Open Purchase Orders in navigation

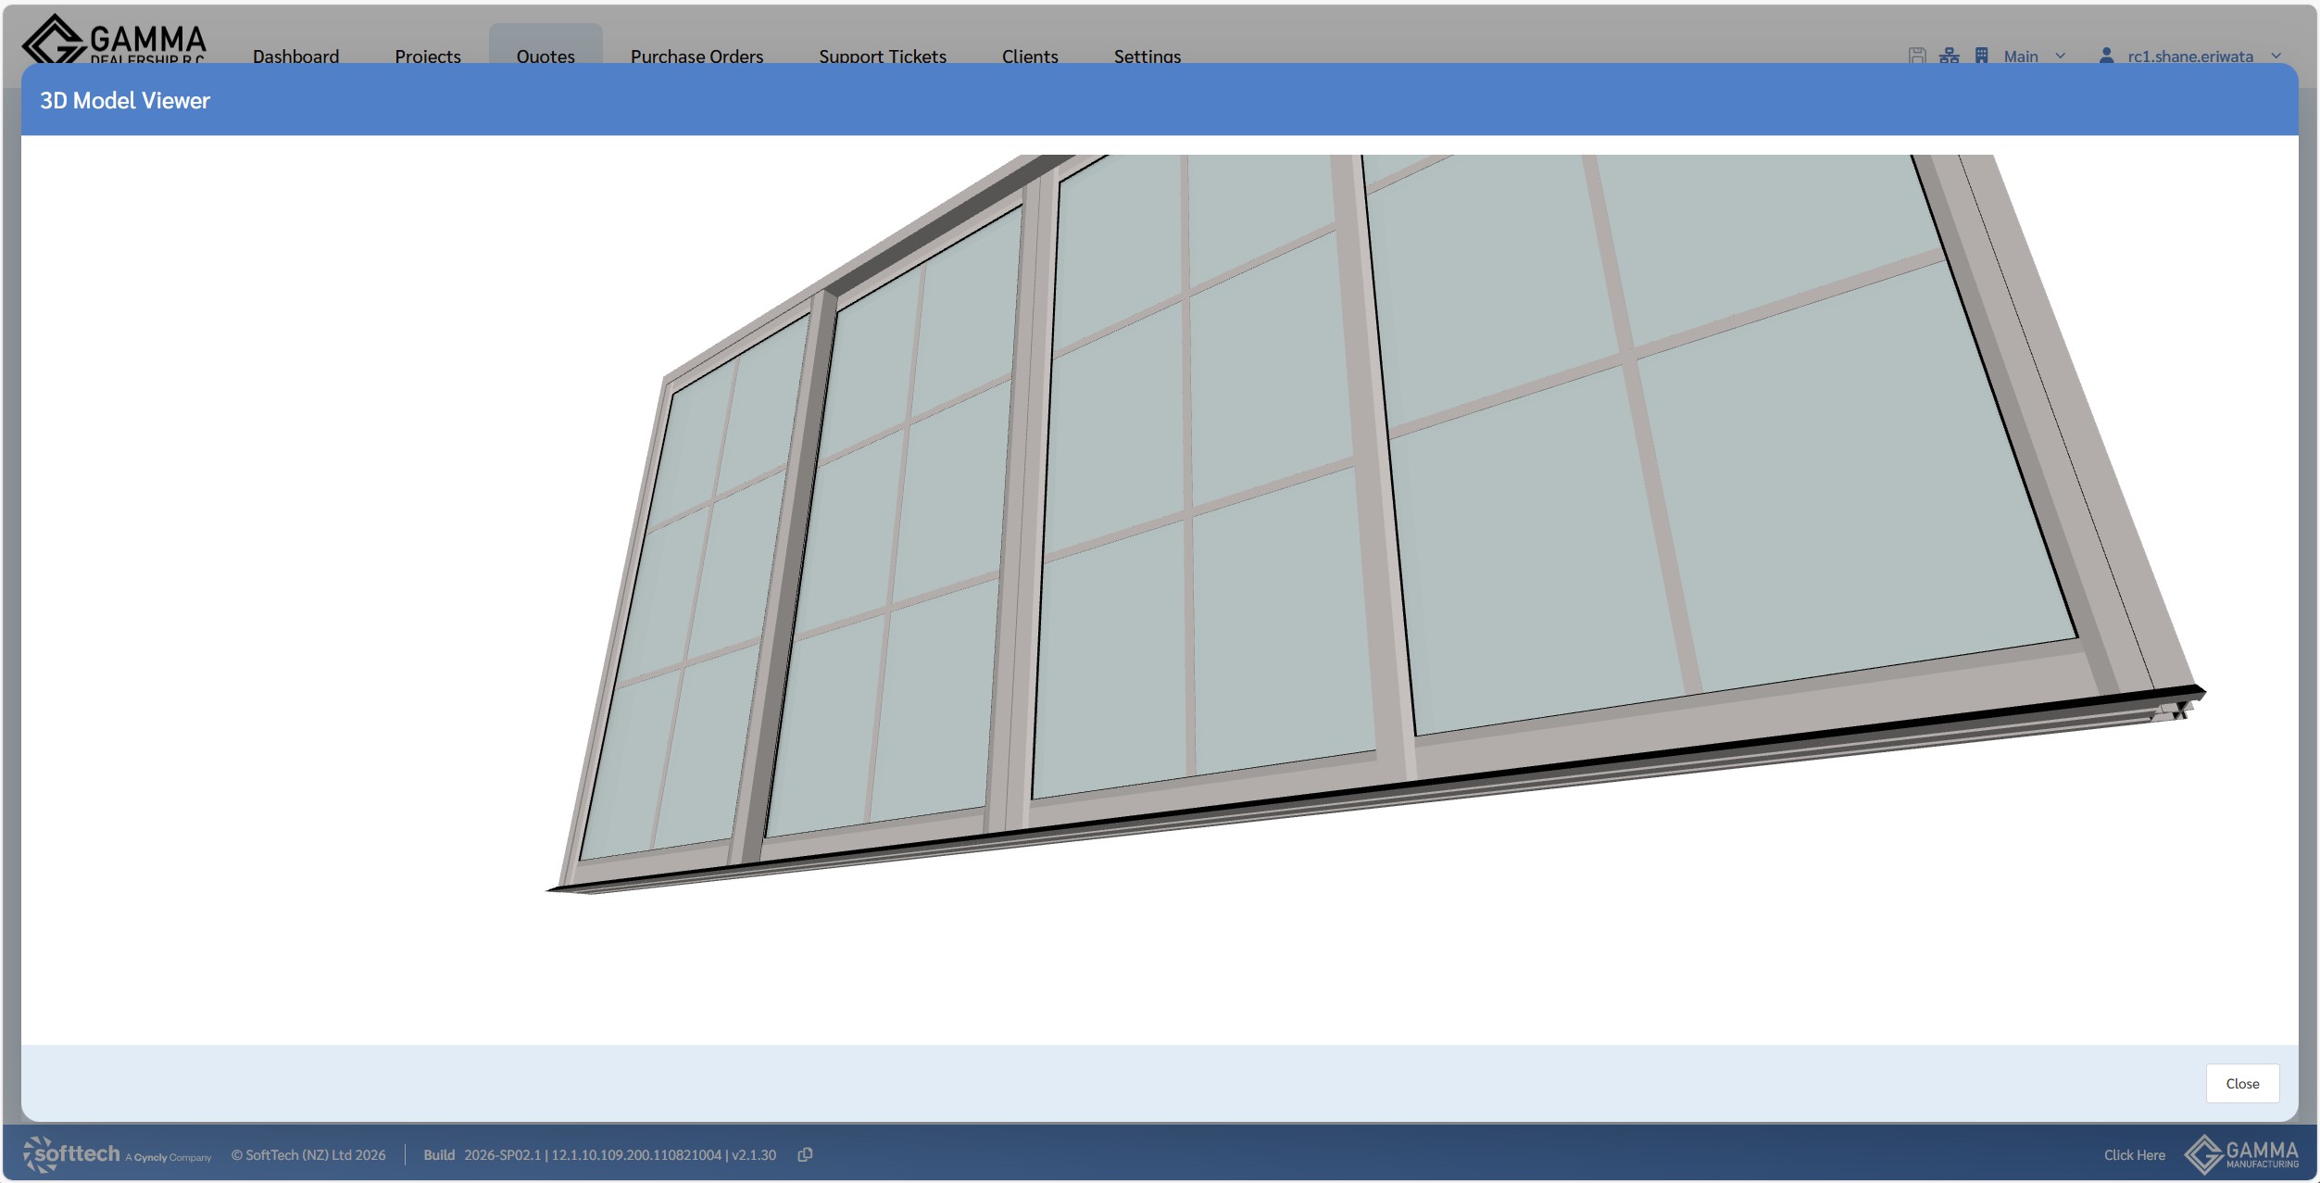[x=696, y=57]
